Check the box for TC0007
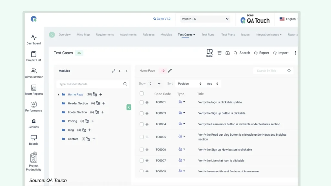Screen dimensions: 331x186 (x=142, y=160)
